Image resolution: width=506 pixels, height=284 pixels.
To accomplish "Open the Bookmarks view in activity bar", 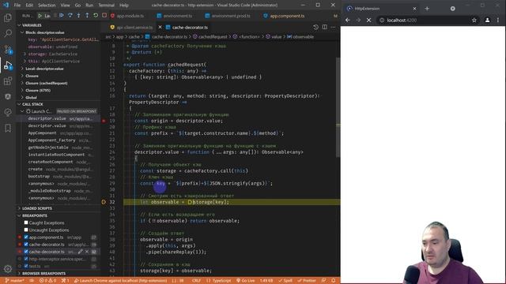I will (8, 128).
